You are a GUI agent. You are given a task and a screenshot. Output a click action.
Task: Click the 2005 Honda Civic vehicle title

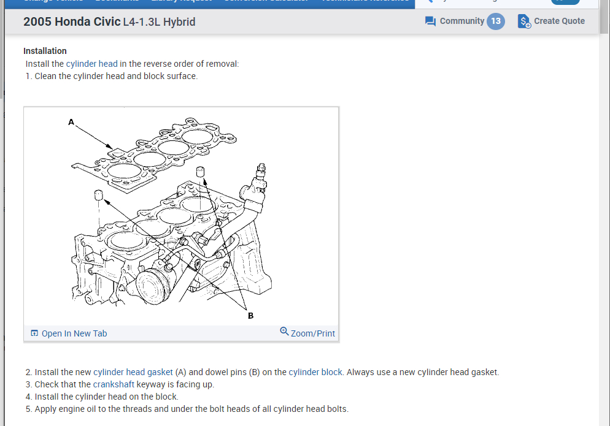coord(72,22)
